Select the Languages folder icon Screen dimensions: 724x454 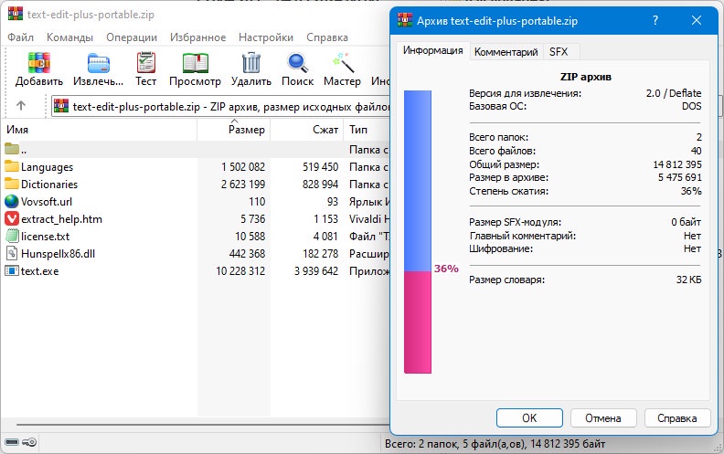tap(12, 166)
